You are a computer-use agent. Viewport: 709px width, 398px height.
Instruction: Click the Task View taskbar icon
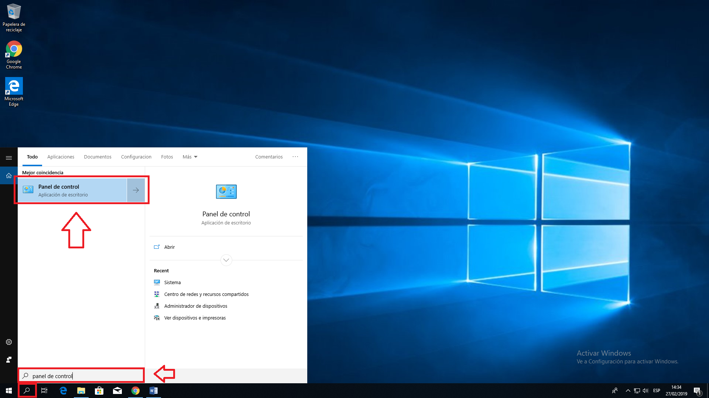pos(44,391)
